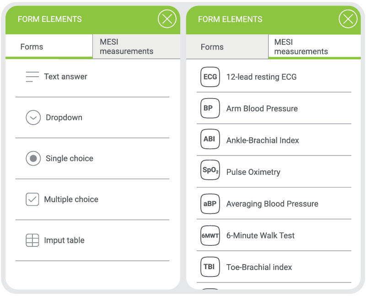Screen dimensions: 366x297
Task: Select the 6MWT walk test icon
Action: 210,235
